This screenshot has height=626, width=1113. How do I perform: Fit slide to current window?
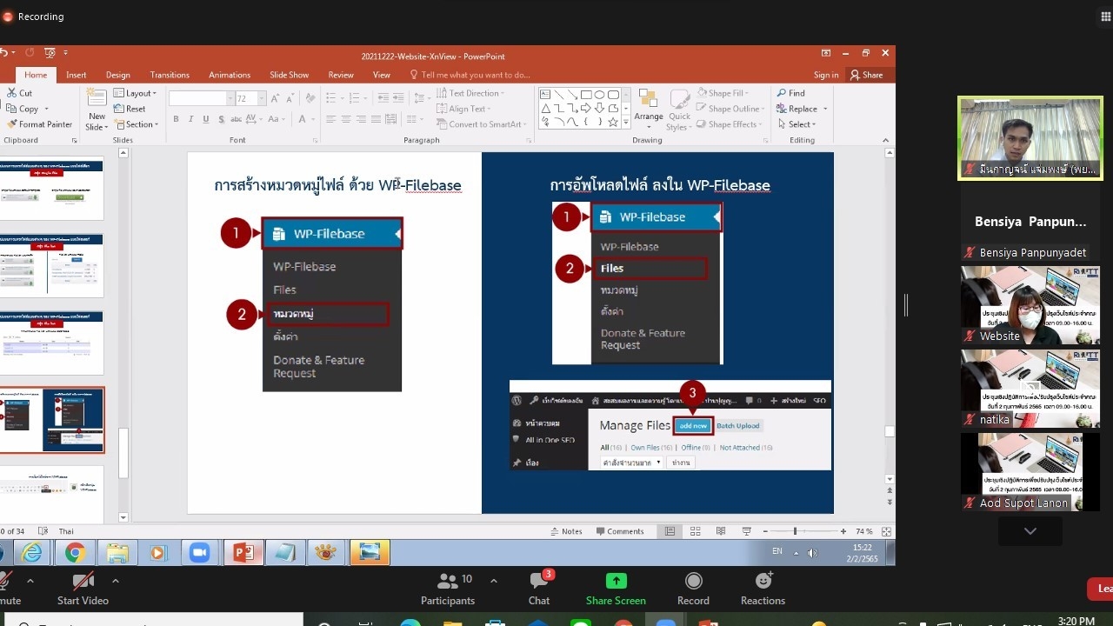tap(886, 531)
